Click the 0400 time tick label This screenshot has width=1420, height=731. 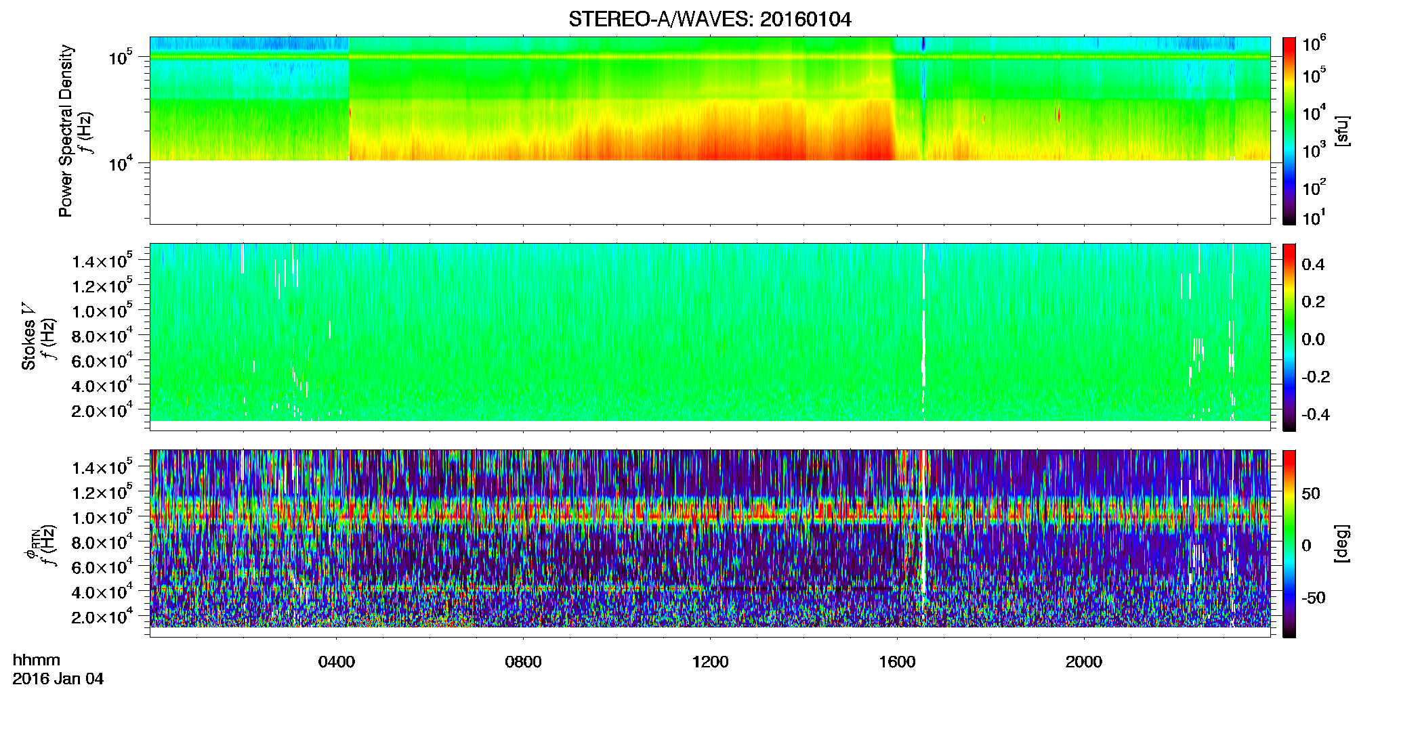tap(337, 662)
